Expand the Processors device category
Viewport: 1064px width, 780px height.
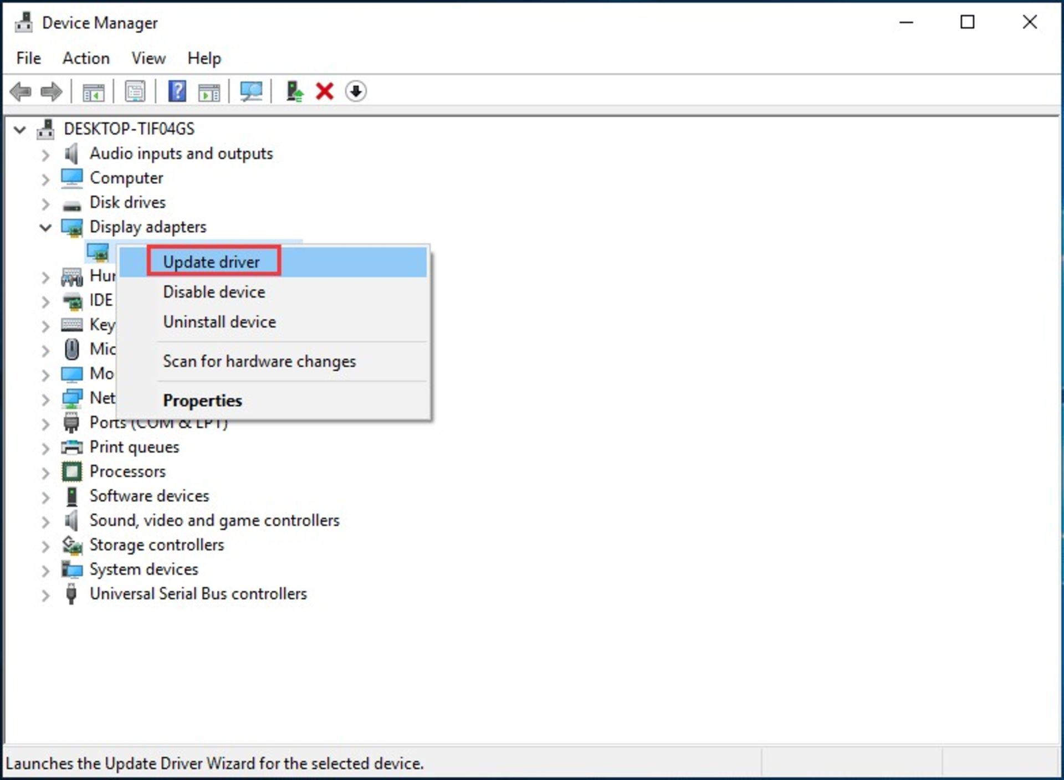click(45, 471)
